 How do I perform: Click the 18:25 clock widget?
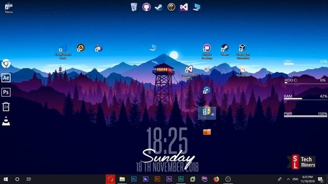(x=167, y=141)
